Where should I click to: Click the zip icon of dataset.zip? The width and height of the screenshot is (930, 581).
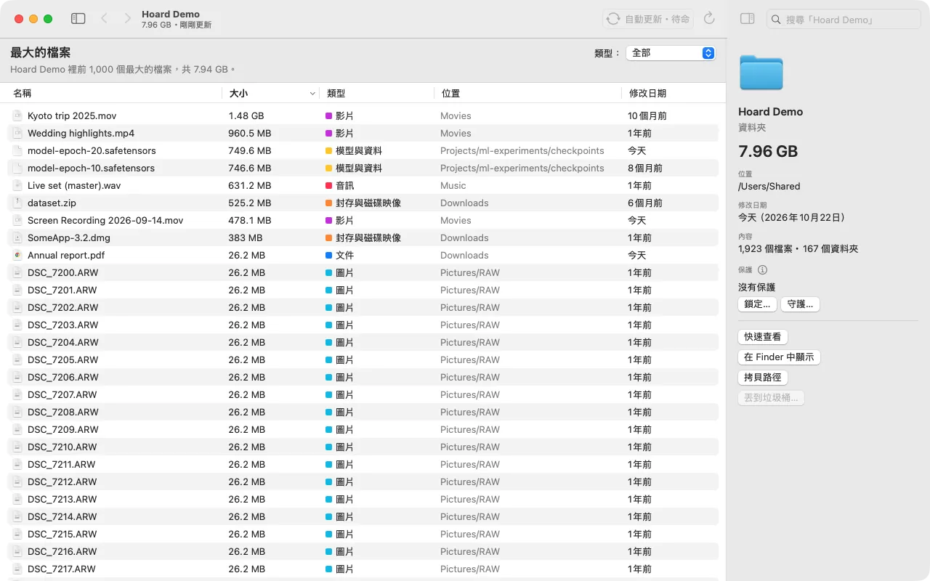tap(17, 203)
